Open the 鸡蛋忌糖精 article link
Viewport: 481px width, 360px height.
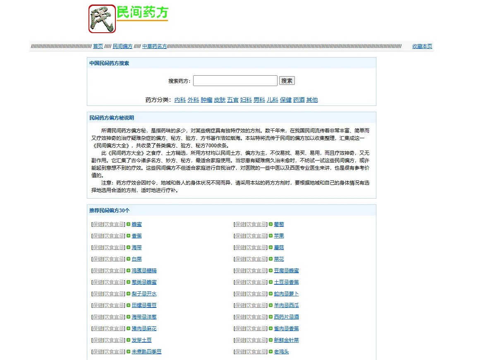[x=144, y=271]
